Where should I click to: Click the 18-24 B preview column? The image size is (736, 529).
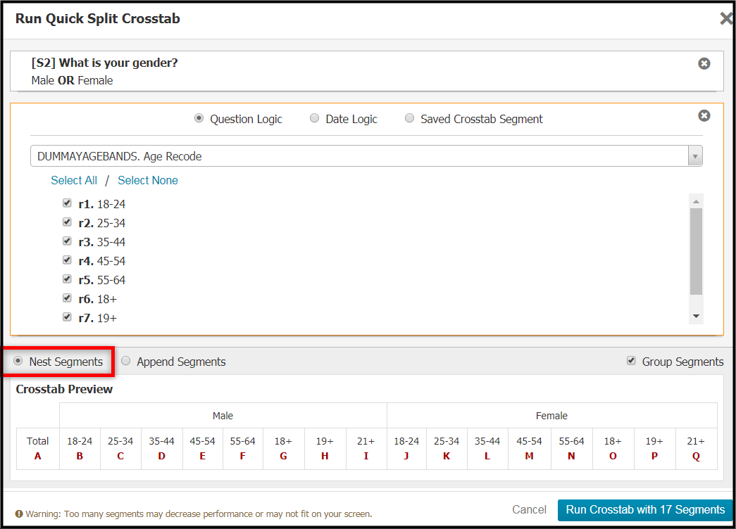coord(80,448)
